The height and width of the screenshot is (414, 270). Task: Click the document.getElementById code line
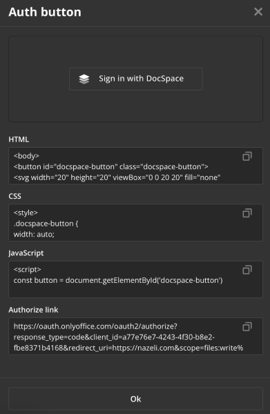[x=118, y=280]
